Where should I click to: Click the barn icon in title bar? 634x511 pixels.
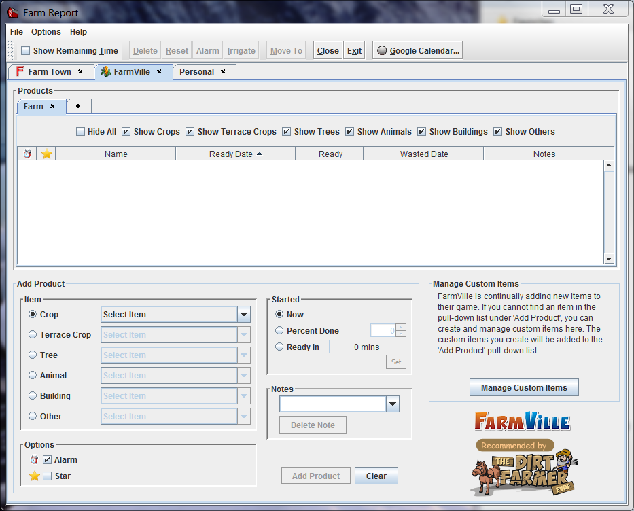13,12
